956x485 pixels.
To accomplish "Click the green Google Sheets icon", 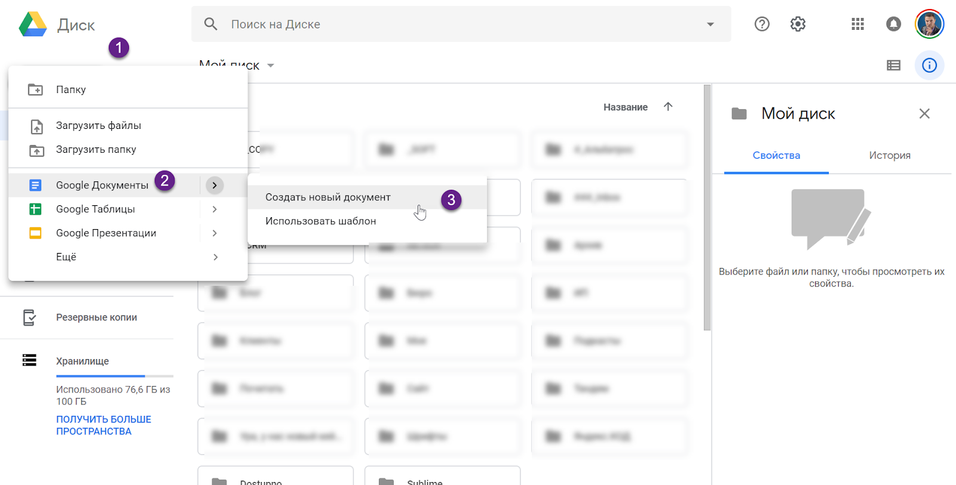I will [x=36, y=209].
